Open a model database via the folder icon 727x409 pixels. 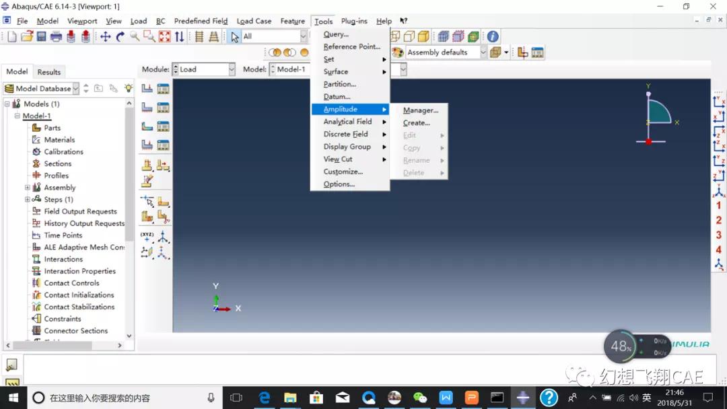pyautogui.click(x=27, y=36)
